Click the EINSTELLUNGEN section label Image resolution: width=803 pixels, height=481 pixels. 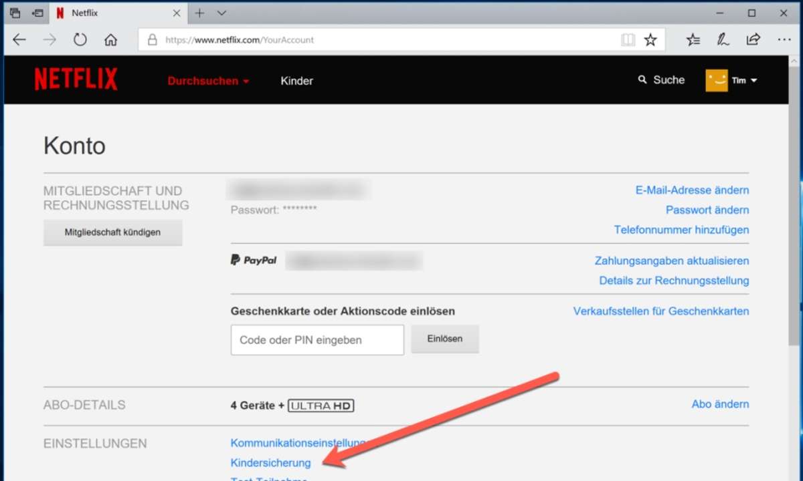pyautogui.click(x=95, y=444)
